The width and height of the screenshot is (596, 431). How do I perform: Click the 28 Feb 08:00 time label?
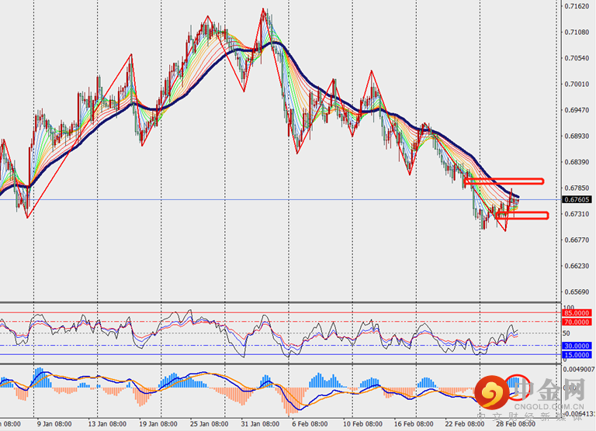[515, 424]
